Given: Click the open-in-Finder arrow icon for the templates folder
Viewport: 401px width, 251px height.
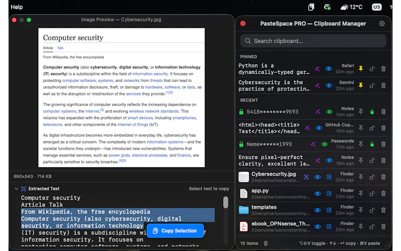Looking at the screenshot, I should tap(329, 210).
